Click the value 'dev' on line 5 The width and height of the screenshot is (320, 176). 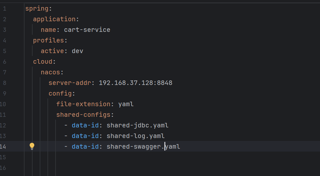77,51
